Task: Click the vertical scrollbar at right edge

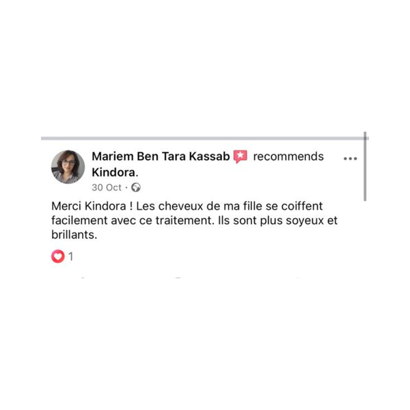Action: click(x=365, y=167)
